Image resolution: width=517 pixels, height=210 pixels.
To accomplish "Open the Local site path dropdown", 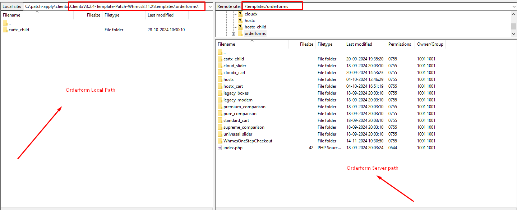I will click(210, 6).
